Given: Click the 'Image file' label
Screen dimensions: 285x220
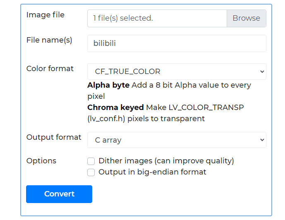Looking at the screenshot, I should [x=46, y=15].
